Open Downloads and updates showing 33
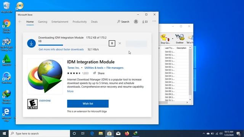Screen dimensions: 244x137 pyautogui.click(x=145, y=22)
